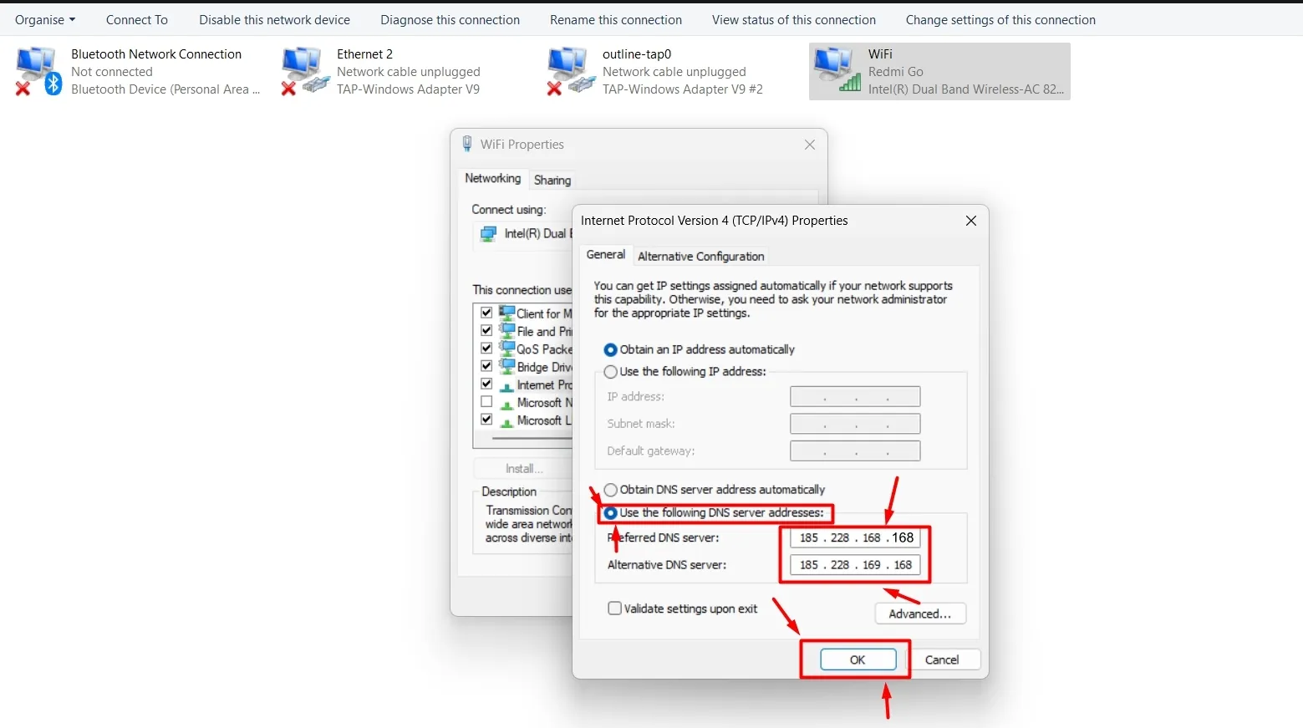
Task: Select the Bridge Driver item icon
Action: coord(506,366)
